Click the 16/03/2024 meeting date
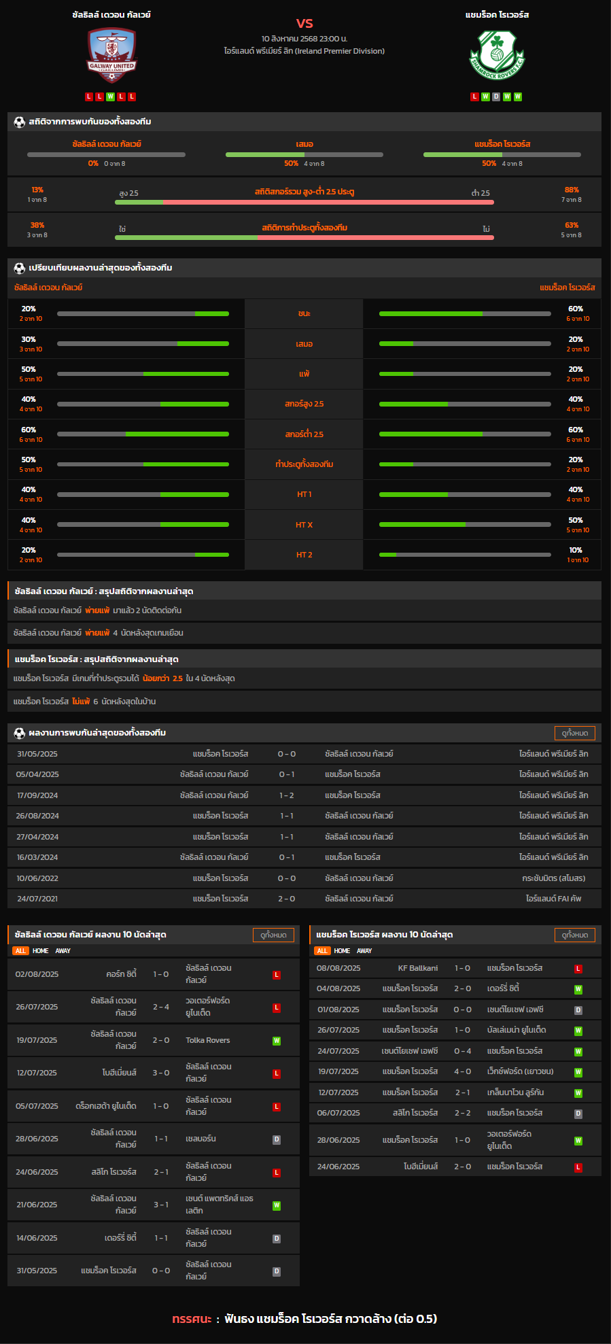The image size is (611, 1344). [37, 857]
